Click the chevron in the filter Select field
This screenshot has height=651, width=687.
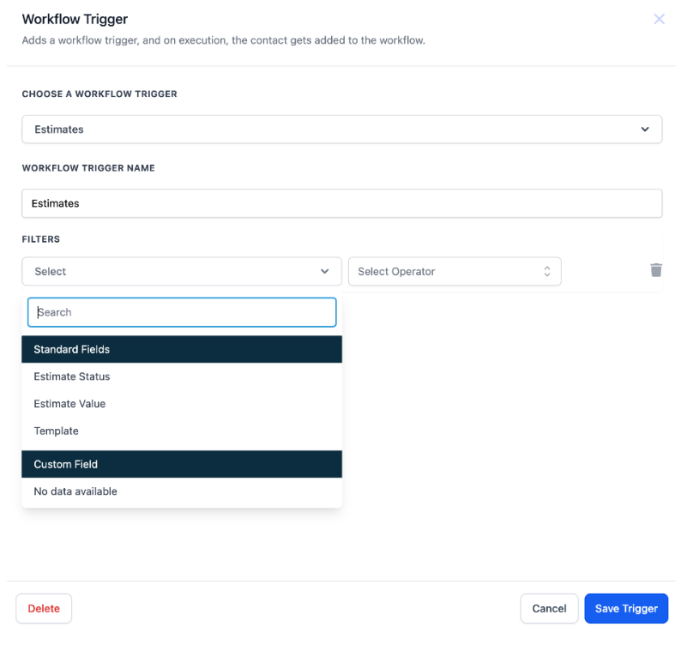[x=325, y=271]
